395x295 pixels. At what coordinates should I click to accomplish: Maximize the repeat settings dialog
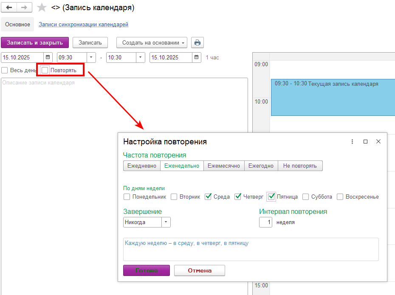pos(365,142)
